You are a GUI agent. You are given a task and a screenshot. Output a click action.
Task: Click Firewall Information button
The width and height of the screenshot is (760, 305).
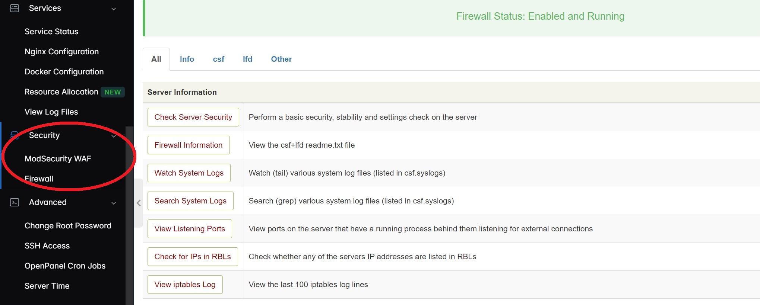coord(189,145)
